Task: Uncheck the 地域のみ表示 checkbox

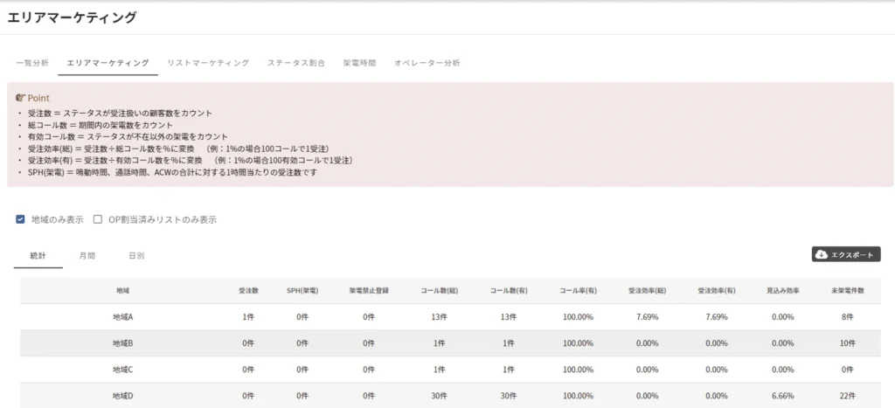Action: pos(20,219)
